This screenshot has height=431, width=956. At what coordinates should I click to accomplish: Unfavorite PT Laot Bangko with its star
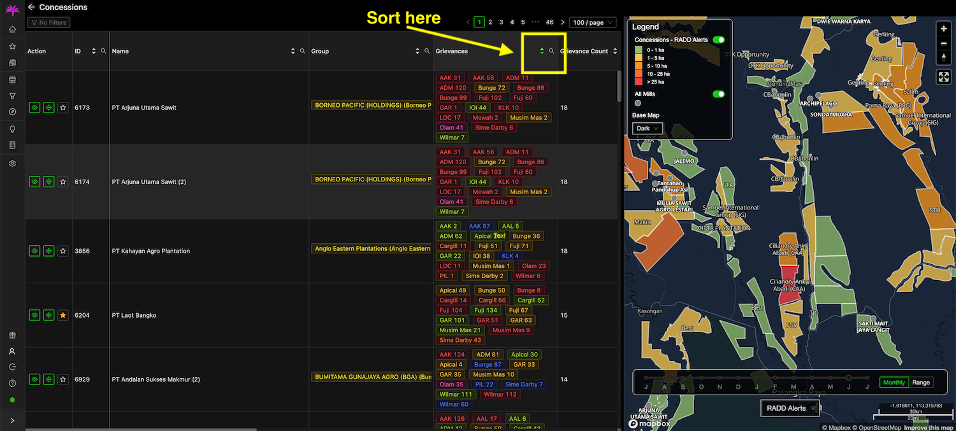[62, 315]
